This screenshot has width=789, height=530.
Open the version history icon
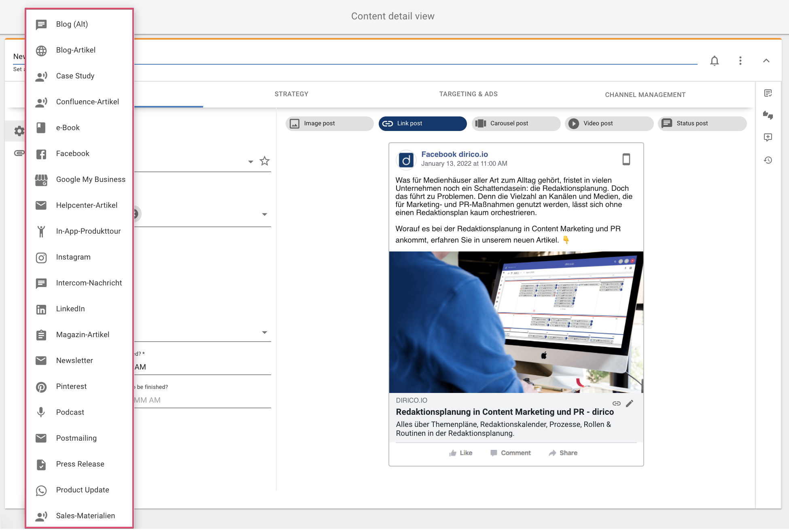pos(768,160)
